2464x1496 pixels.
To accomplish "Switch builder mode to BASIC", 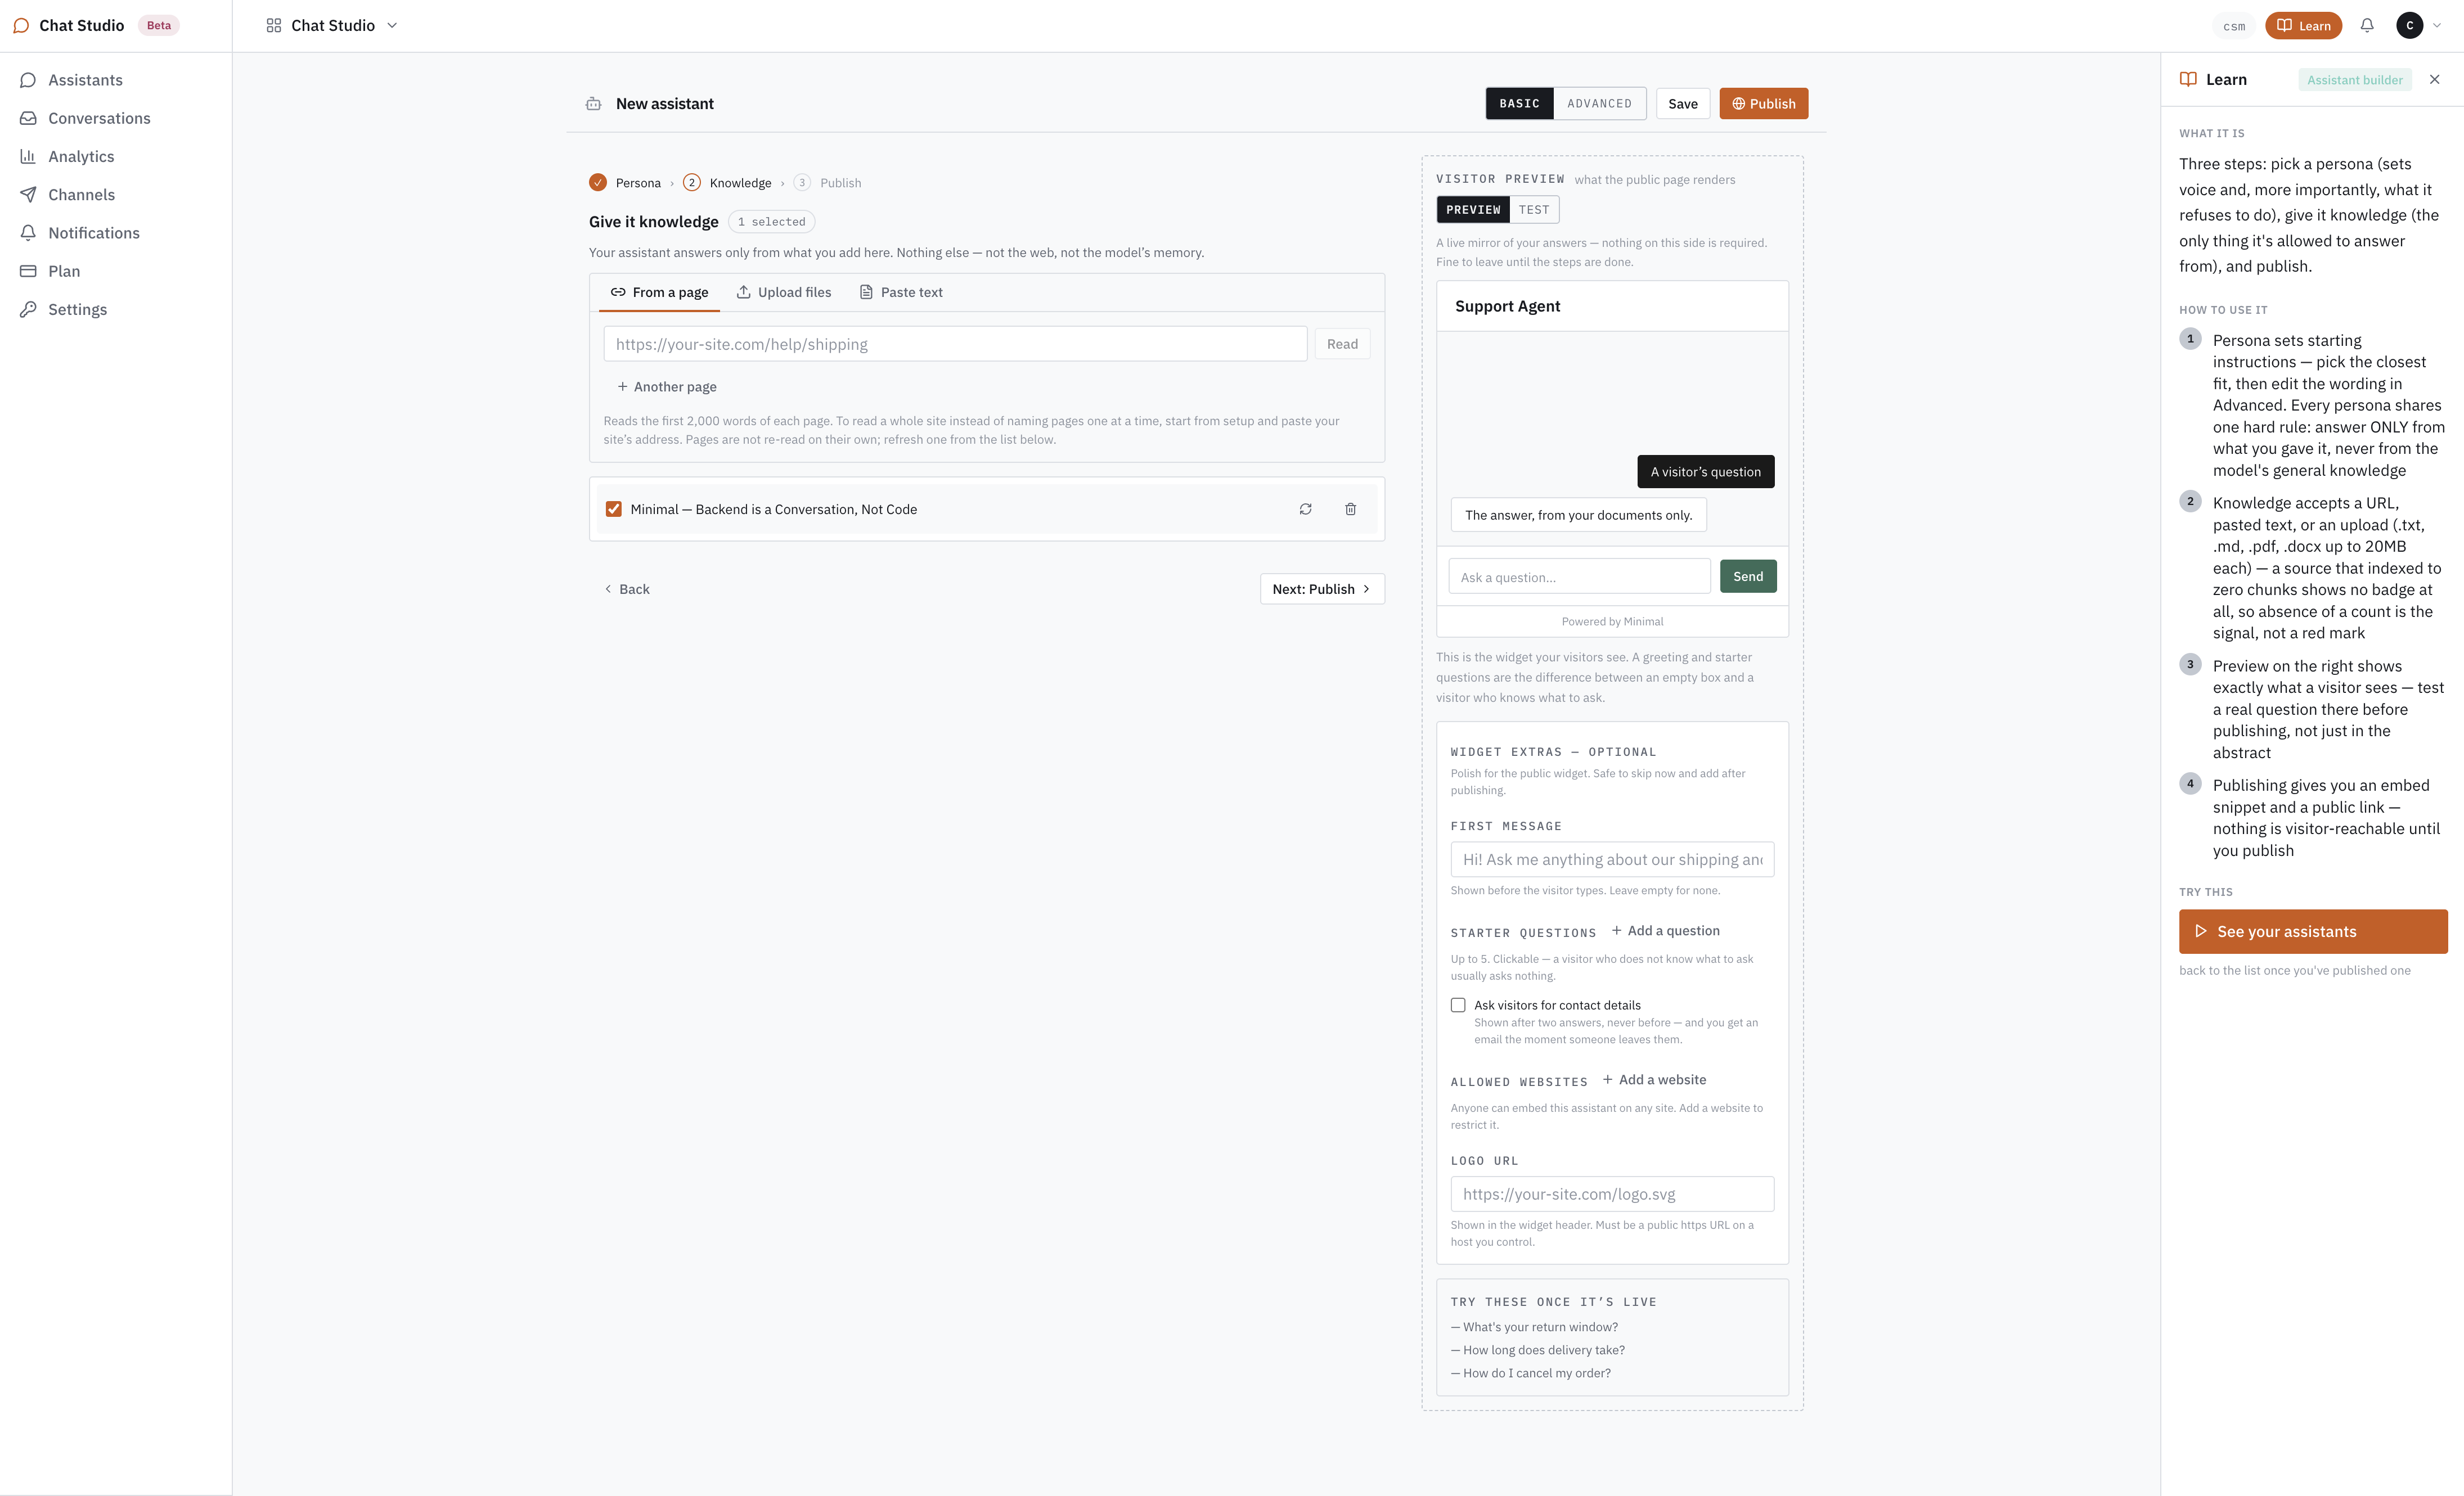I will click(x=1519, y=104).
